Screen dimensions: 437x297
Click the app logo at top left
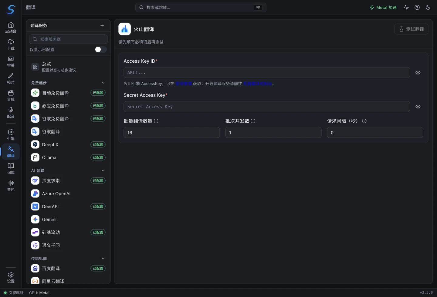point(11,9)
